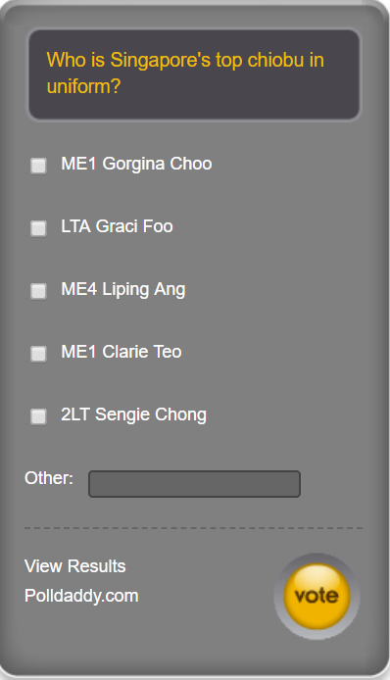Focus the Other answer text field

(x=194, y=484)
